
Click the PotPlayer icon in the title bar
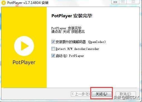point(4,3)
